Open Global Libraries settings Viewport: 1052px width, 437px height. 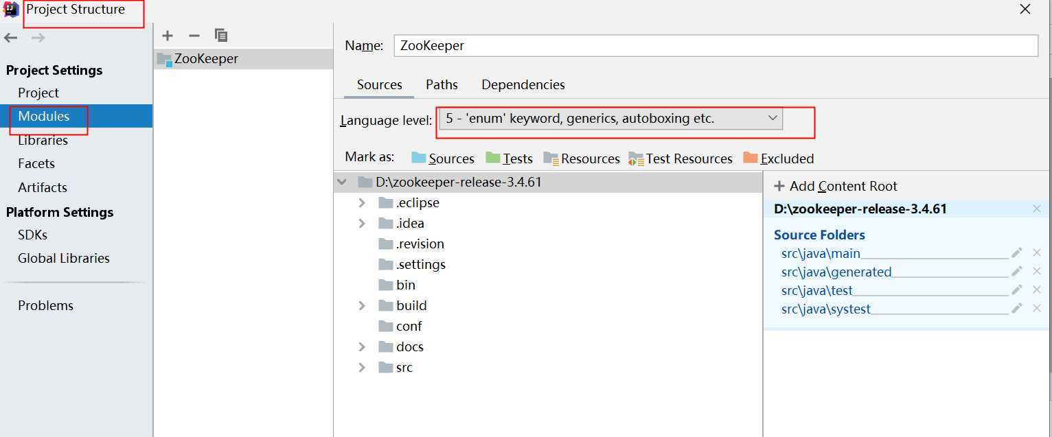(x=64, y=258)
